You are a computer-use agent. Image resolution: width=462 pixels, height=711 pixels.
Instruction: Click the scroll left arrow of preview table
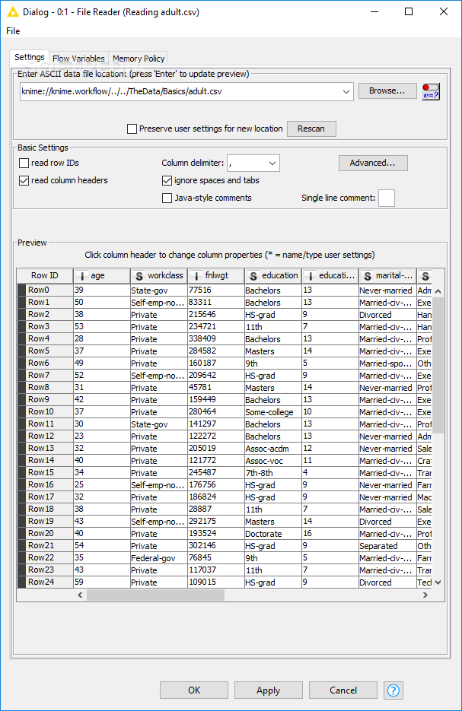(81, 595)
